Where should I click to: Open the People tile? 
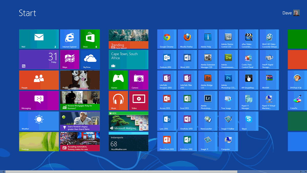tap(39, 80)
